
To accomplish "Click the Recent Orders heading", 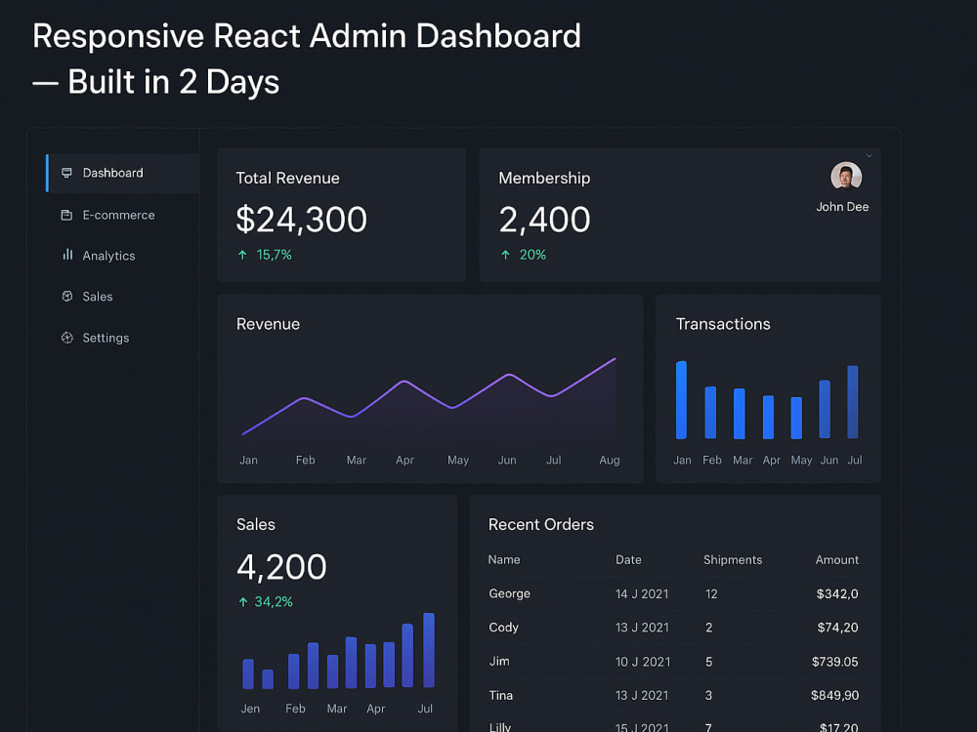I will pos(541,525).
